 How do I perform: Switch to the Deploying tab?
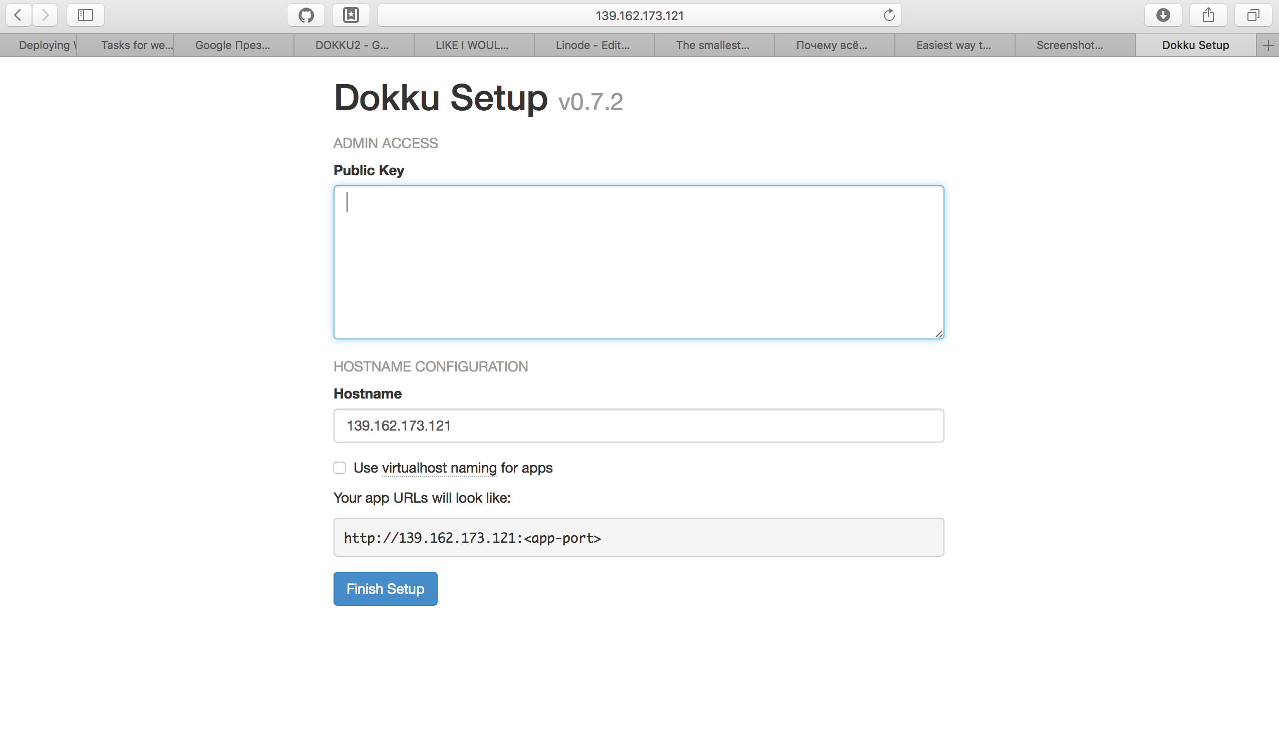(x=39, y=45)
